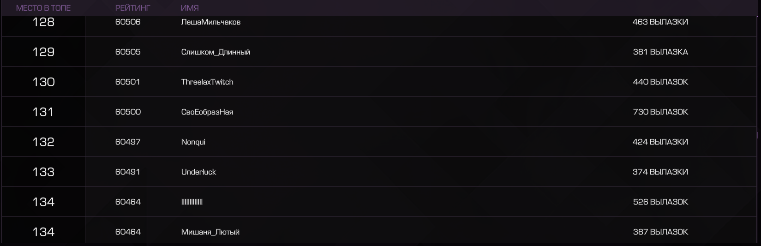761x246 pixels.
Task: Click player name Мишаня_Лютый
Action: pyautogui.click(x=210, y=232)
